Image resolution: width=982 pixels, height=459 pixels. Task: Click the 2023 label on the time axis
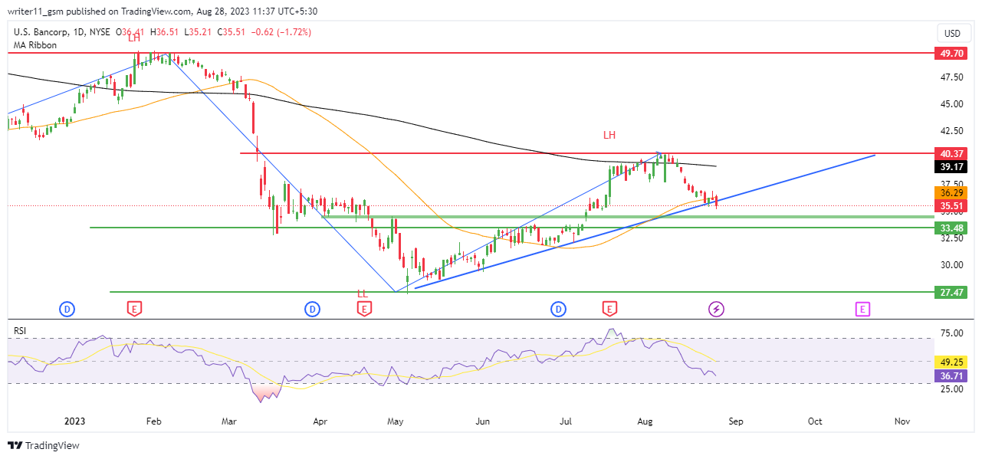coord(74,421)
